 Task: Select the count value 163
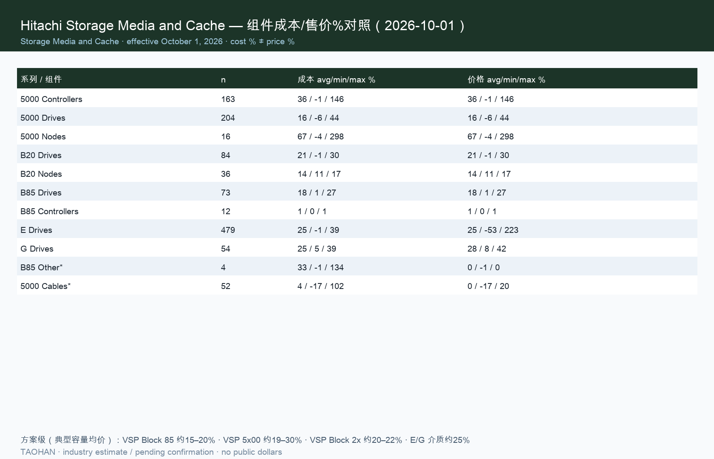click(228, 99)
